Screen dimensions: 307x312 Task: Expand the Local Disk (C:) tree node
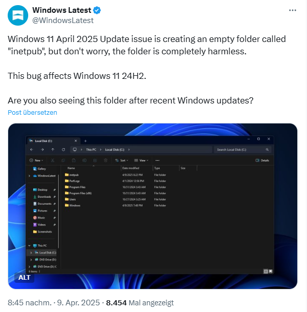click(x=31, y=253)
